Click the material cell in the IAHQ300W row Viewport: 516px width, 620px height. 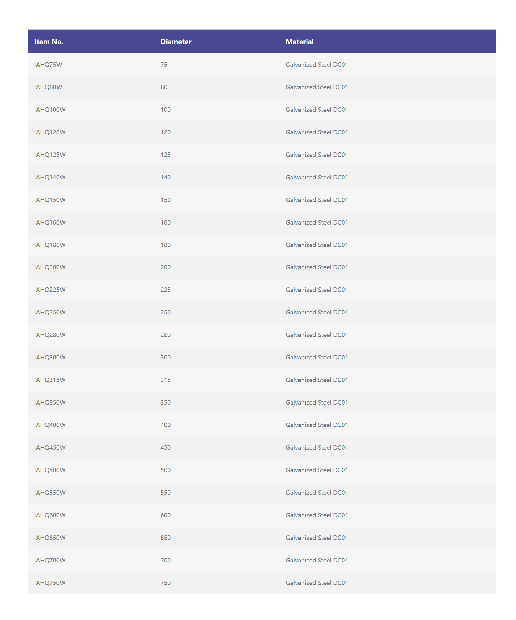pyautogui.click(x=317, y=357)
